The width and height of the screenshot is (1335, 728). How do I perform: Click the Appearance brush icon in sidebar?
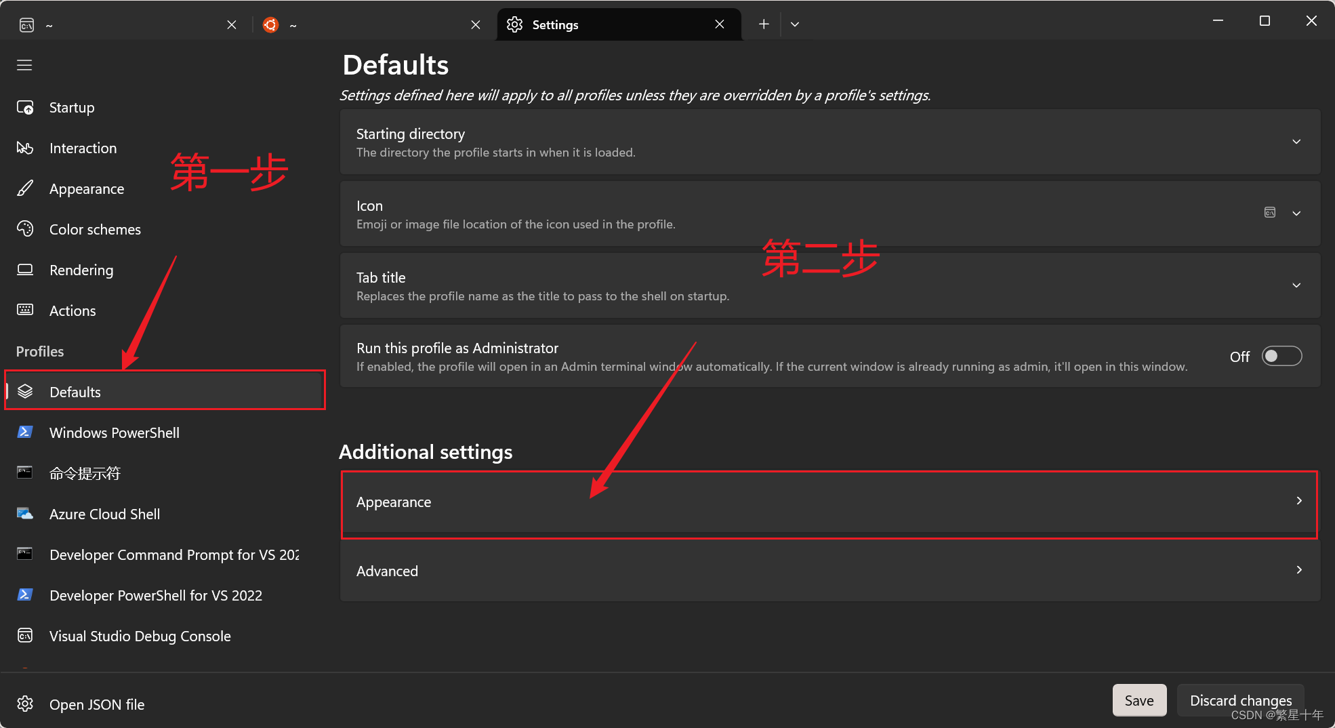point(25,188)
